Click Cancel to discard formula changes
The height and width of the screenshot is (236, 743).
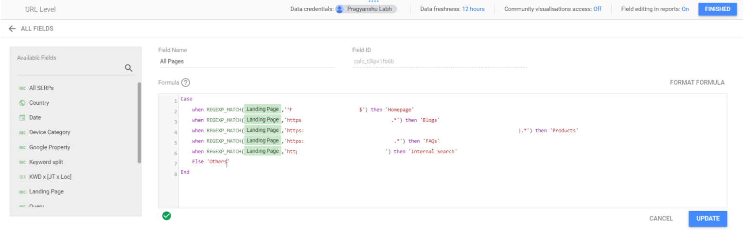coord(661,219)
